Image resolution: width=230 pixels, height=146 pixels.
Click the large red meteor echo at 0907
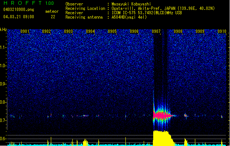coord(162,115)
